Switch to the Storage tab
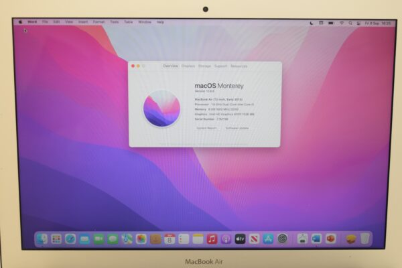 (204, 66)
